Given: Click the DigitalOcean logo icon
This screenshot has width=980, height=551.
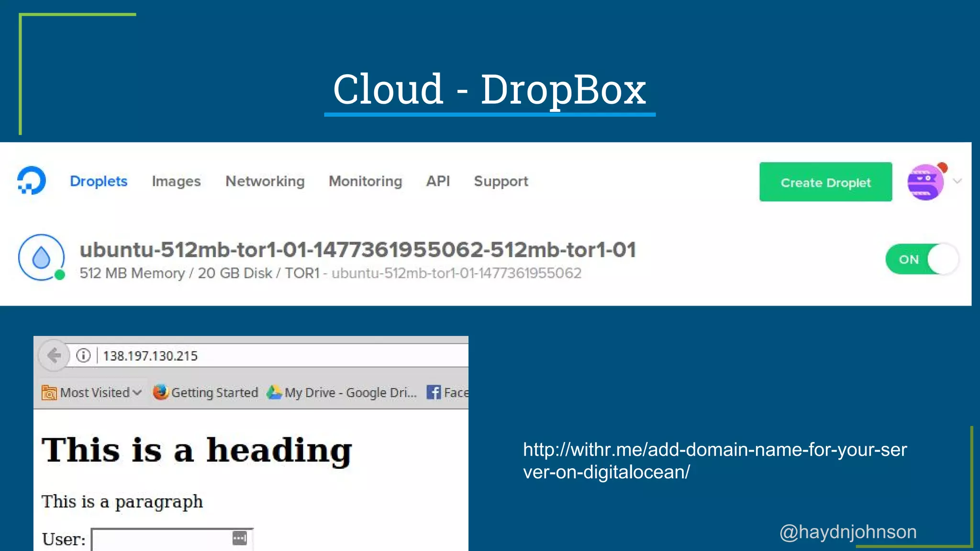Looking at the screenshot, I should point(32,180).
